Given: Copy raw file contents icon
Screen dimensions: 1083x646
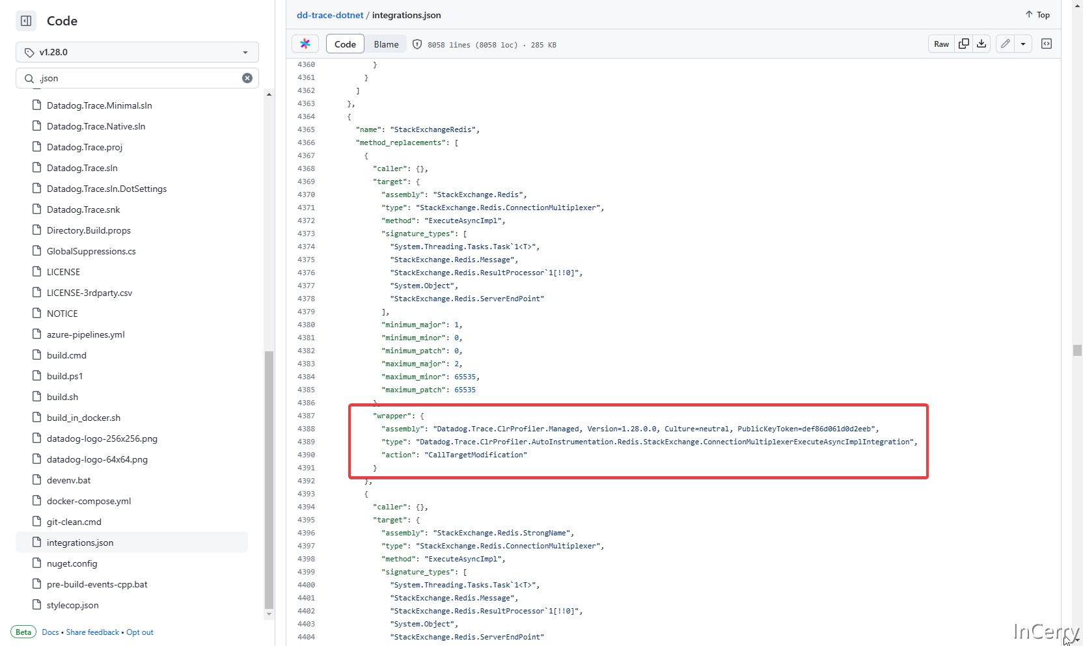Looking at the screenshot, I should [964, 44].
